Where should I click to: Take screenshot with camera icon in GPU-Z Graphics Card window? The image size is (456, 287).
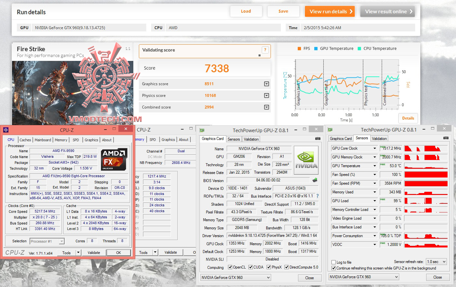coord(318,138)
